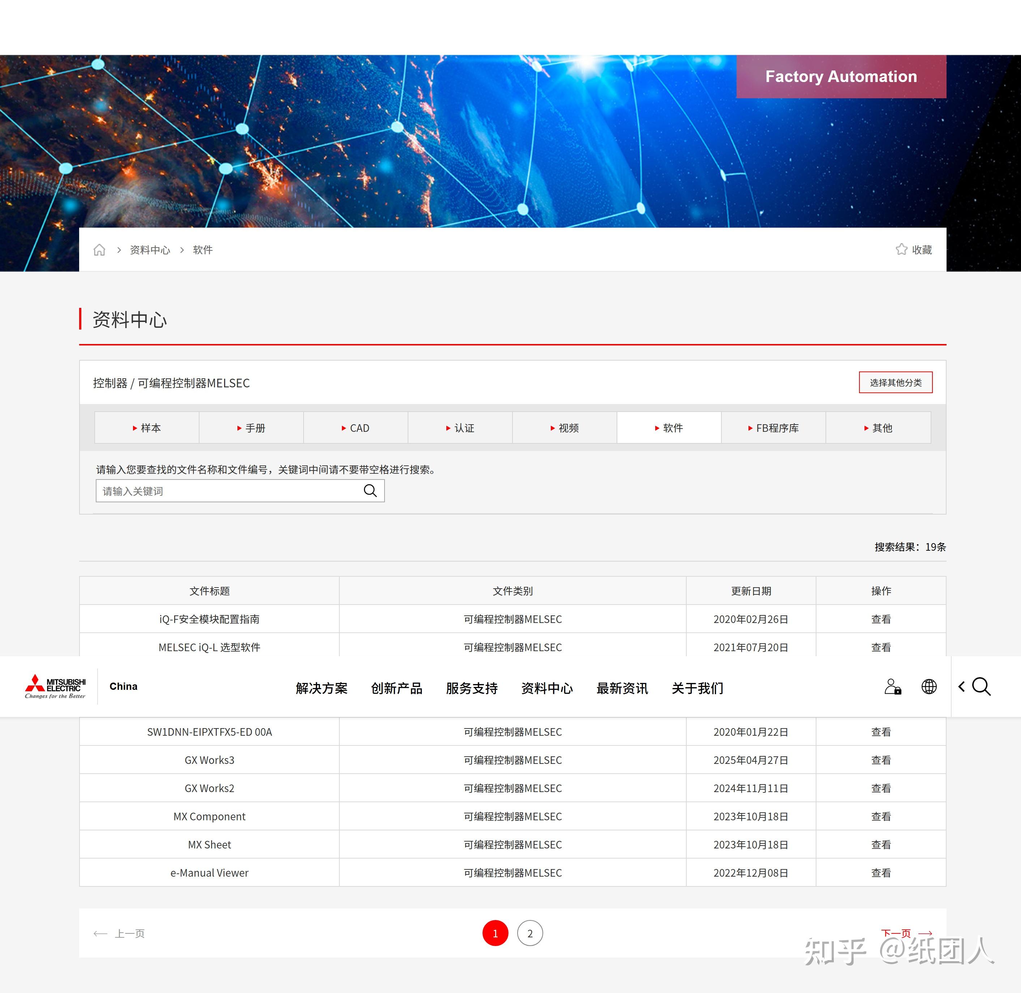Switch to the 手册 tab
1021x993 pixels.
pyautogui.click(x=251, y=427)
